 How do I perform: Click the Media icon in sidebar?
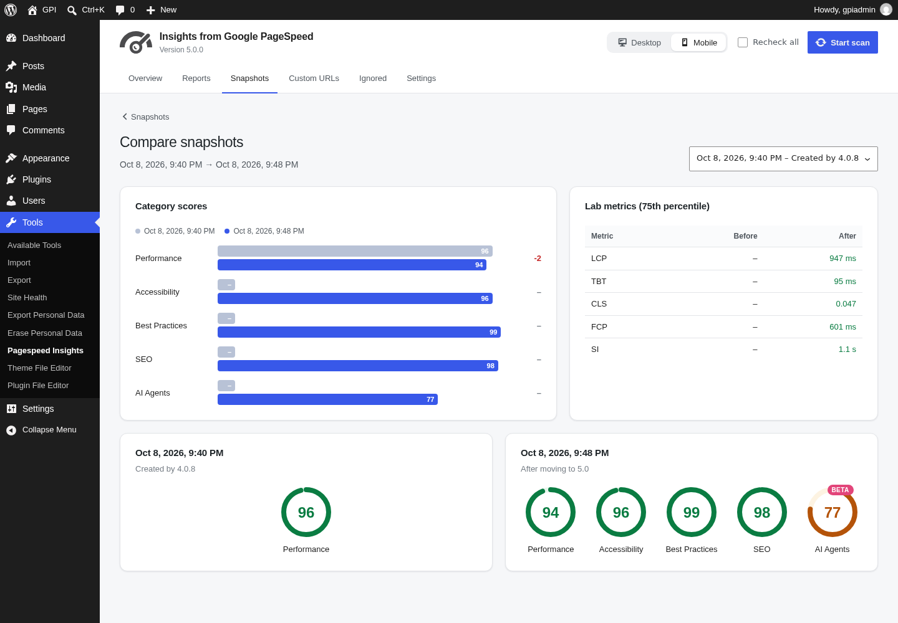[11, 87]
